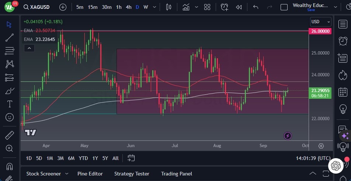Open the USD currency dropdown
351x181 pixels.
click(x=320, y=22)
